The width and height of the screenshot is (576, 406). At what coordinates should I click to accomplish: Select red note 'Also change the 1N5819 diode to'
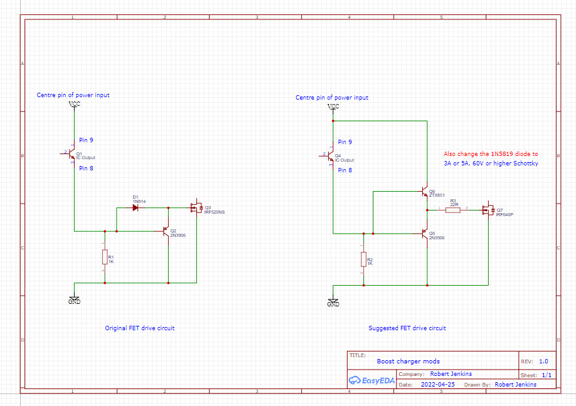[x=491, y=154]
